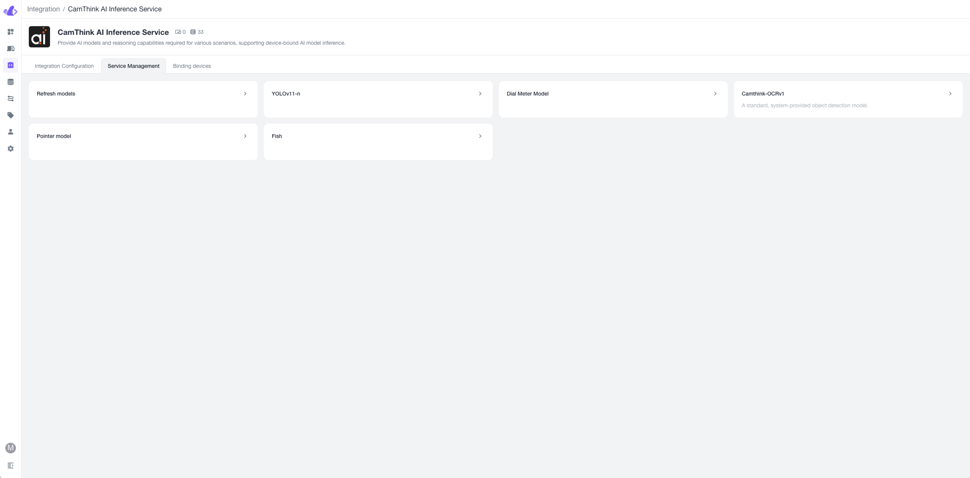This screenshot has width=970, height=478.
Task: Open the Workflow sidebar icon
Action: (11, 99)
